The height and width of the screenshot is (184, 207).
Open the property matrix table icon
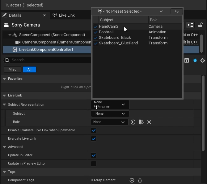tap(187, 61)
